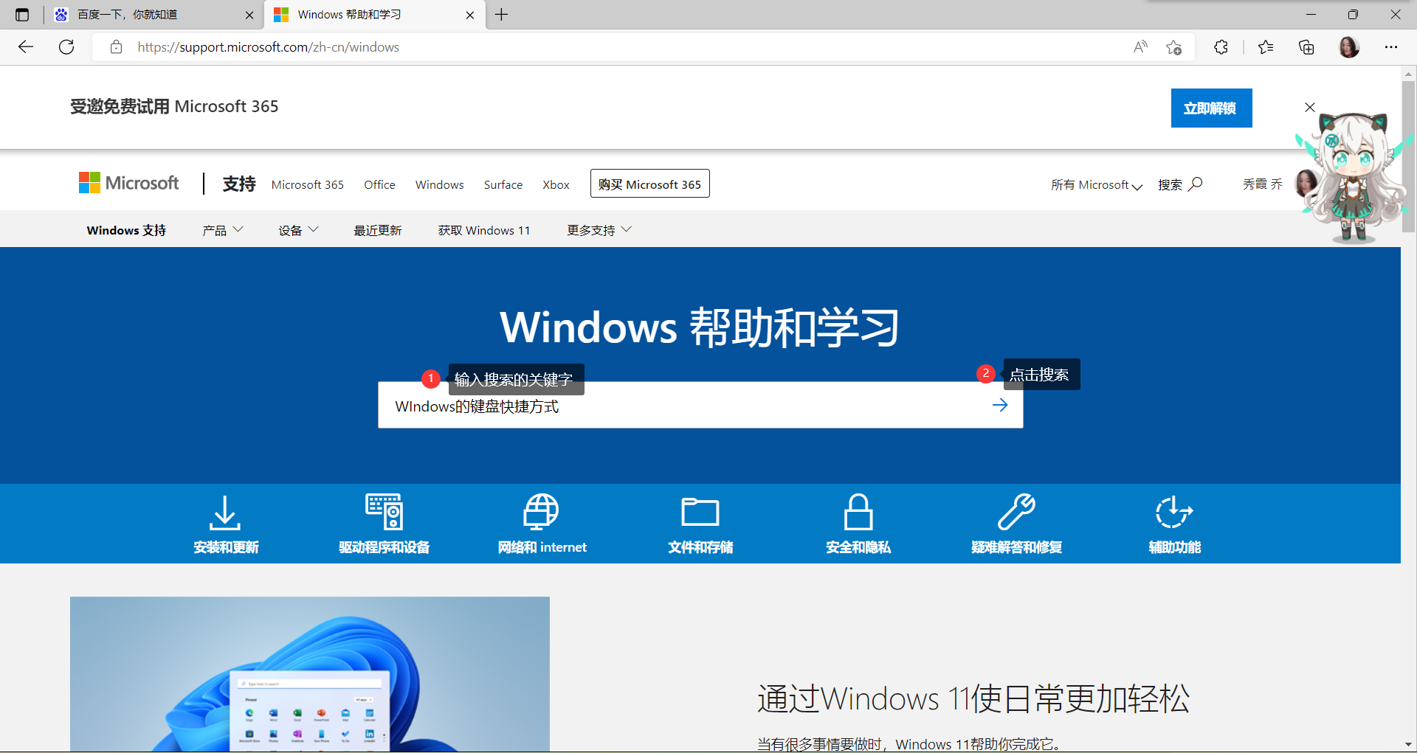Open 安装和更新 download icon
This screenshot has width=1417, height=753.
[x=225, y=513]
